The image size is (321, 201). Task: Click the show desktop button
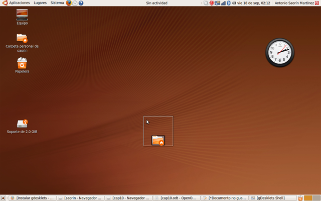point(4,198)
